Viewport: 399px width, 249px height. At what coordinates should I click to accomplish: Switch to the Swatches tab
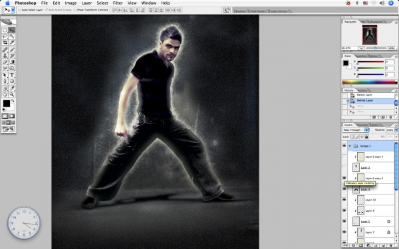(361, 56)
